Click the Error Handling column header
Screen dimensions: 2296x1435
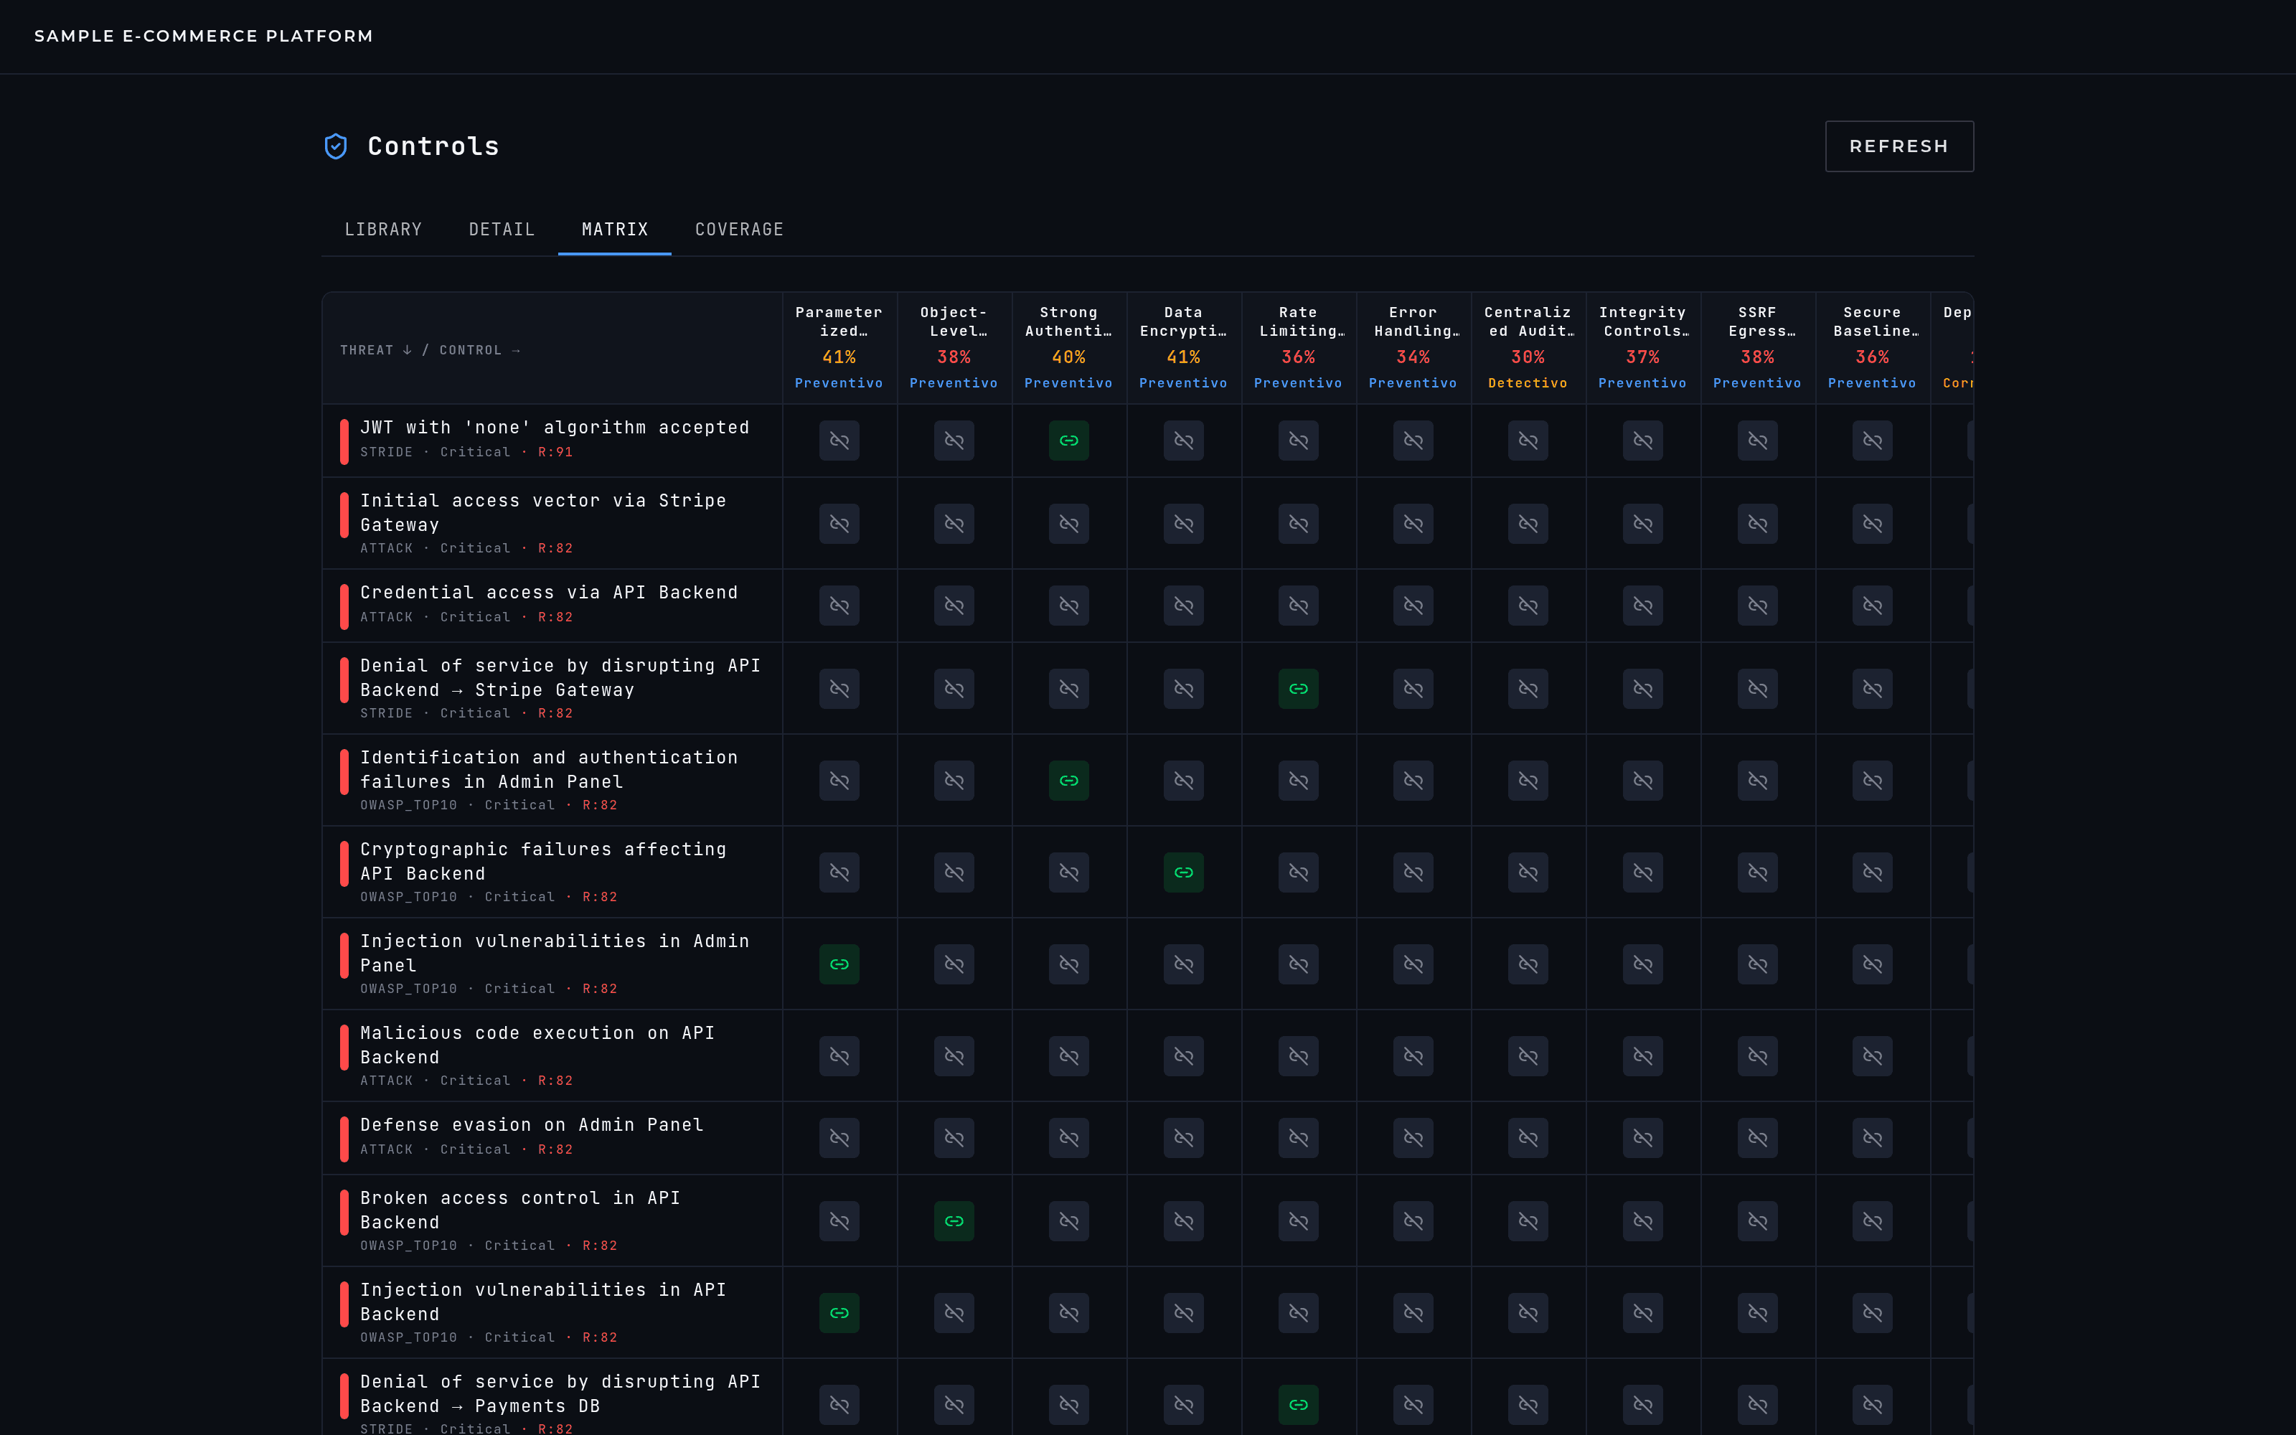(x=1413, y=348)
